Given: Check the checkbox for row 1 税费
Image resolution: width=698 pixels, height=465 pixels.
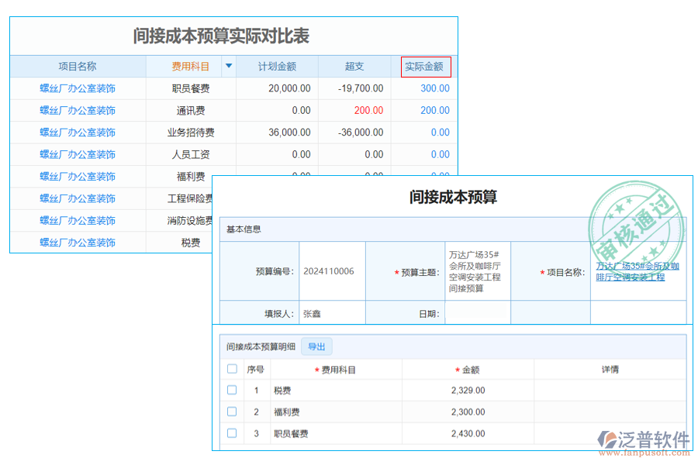Looking at the screenshot, I should (x=231, y=390).
